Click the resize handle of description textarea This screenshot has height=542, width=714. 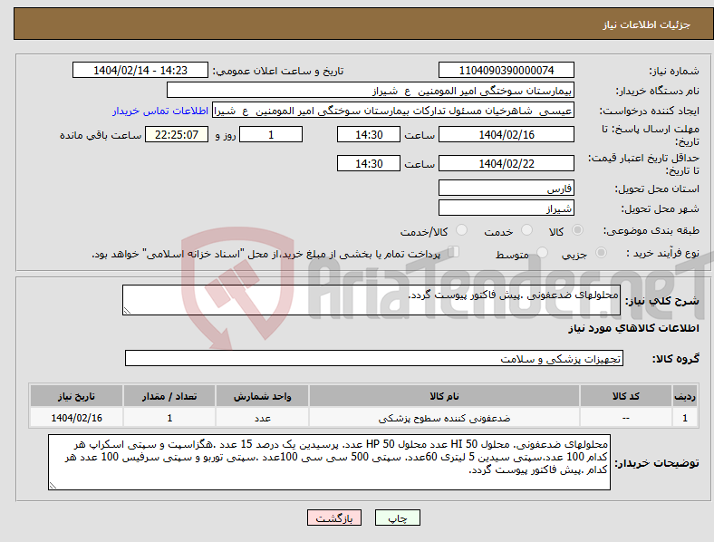point(127,311)
